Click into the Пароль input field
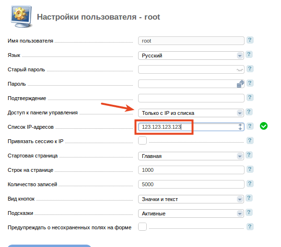 [x=187, y=84]
